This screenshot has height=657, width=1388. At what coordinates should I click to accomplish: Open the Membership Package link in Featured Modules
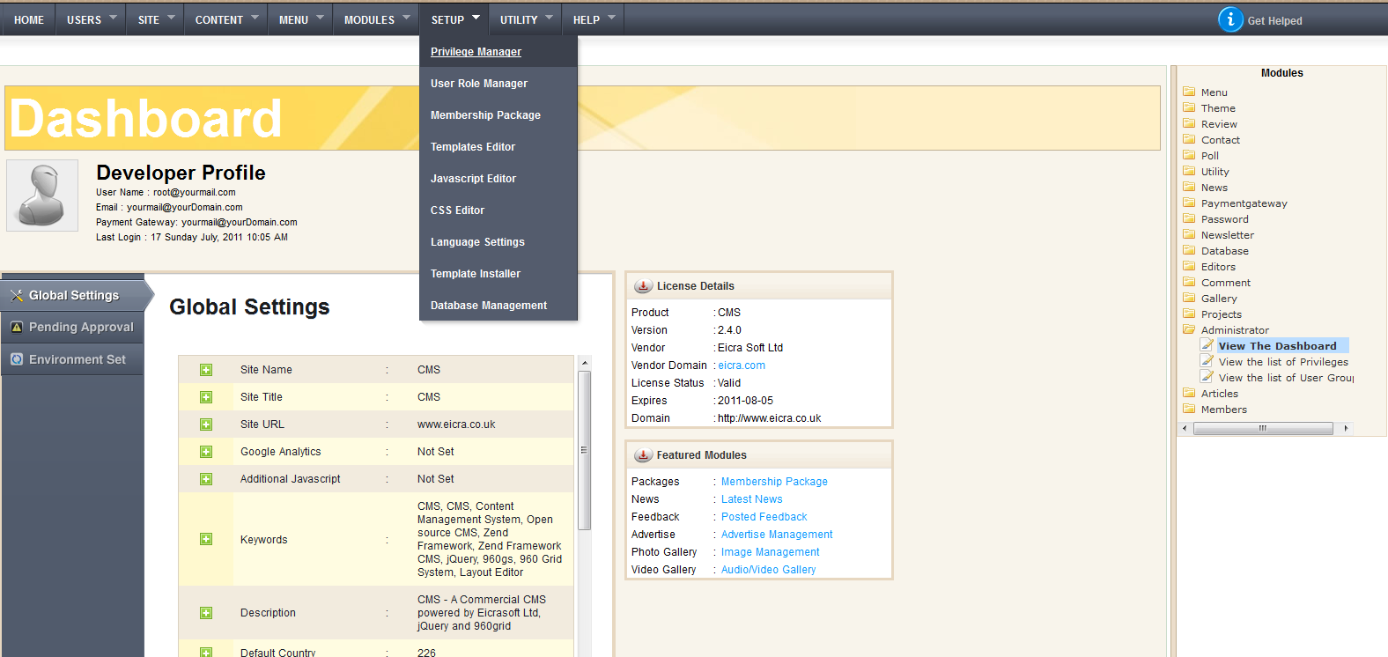(x=774, y=482)
